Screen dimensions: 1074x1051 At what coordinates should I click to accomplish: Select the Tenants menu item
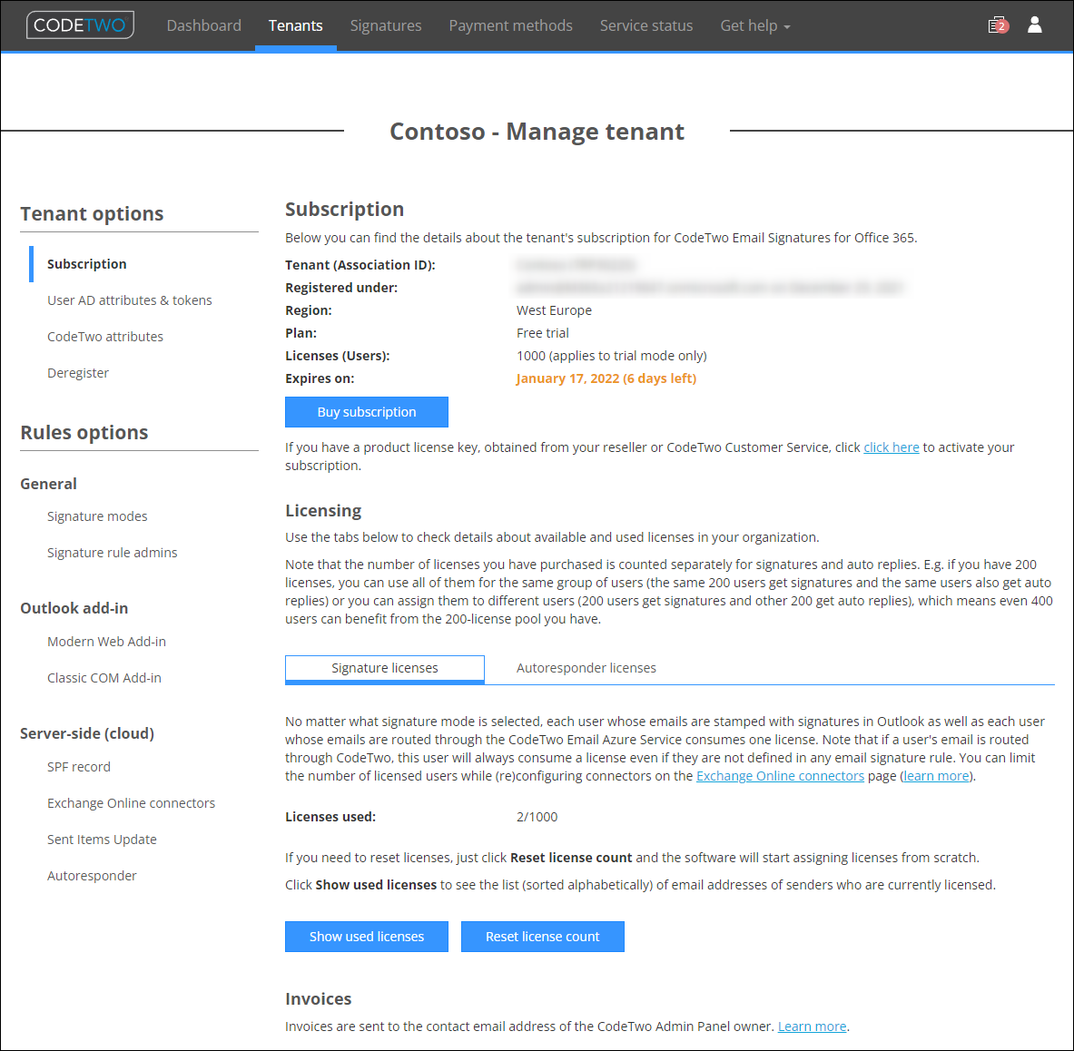pyautogui.click(x=295, y=26)
